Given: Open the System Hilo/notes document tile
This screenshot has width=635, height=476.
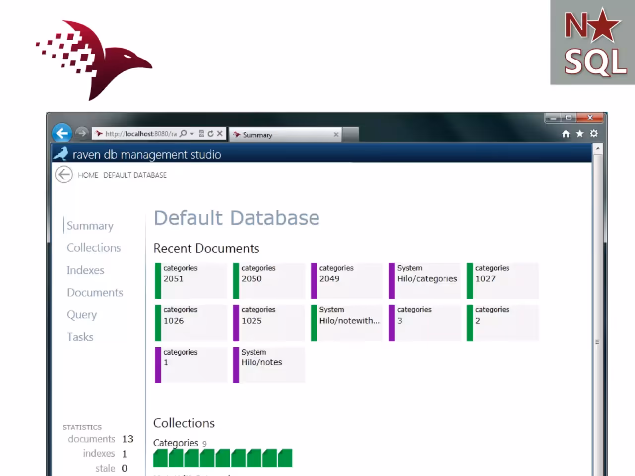Looking at the screenshot, I should (269, 364).
